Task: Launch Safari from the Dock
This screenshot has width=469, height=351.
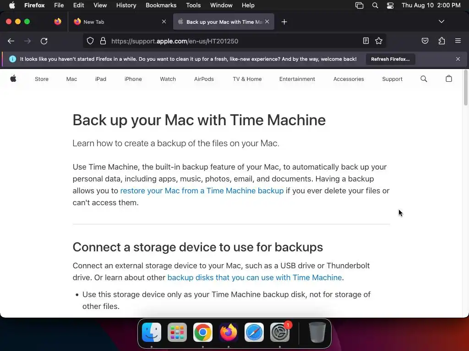Action: tap(254, 332)
